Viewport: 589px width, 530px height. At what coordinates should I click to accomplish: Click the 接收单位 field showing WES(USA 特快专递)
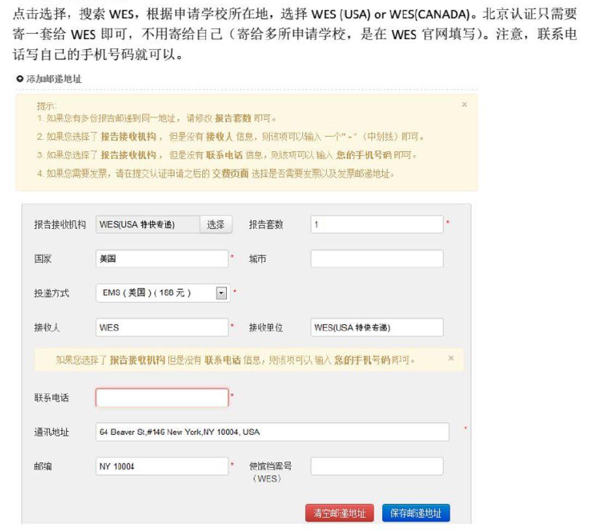coord(376,327)
